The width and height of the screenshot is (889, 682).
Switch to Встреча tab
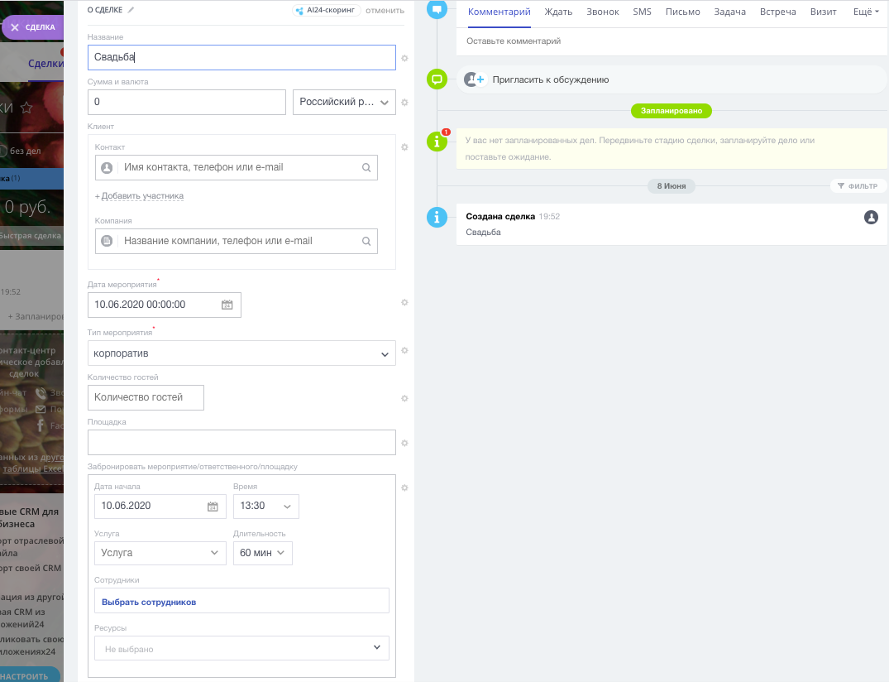(x=778, y=12)
